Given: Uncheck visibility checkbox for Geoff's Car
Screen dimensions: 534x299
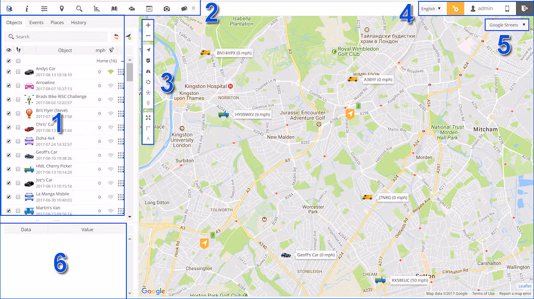Looking at the screenshot, I should tap(9, 155).
